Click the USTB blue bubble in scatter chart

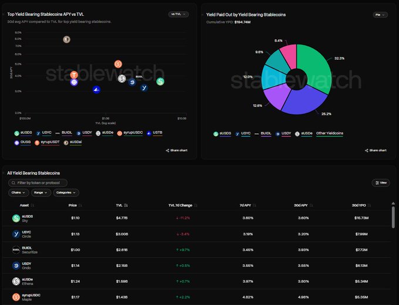96,90
